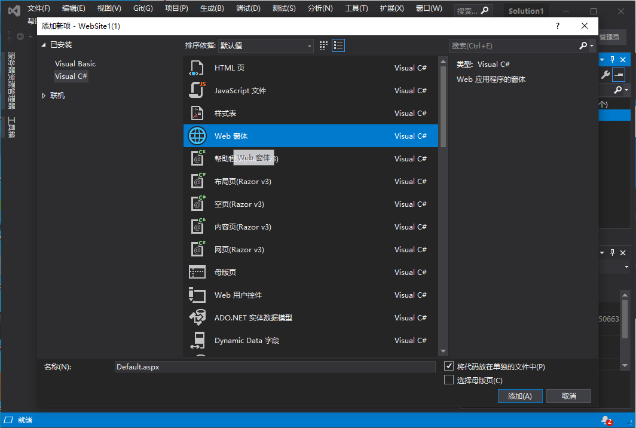Screen dimensions: 636x428
Task: Click the ADO.NET 实体数据模型 icon
Action: tap(197, 317)
